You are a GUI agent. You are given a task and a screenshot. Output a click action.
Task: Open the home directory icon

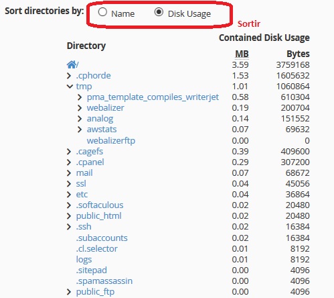[x=71, y=64]
